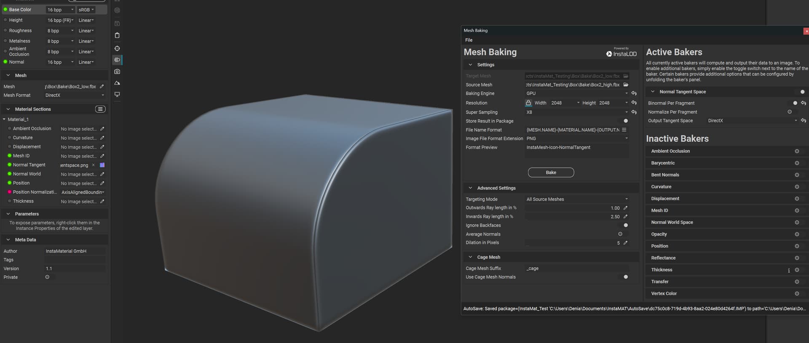Open the Mesh Format DirectX dropdown
809x343 pixels.
[75, 95]
